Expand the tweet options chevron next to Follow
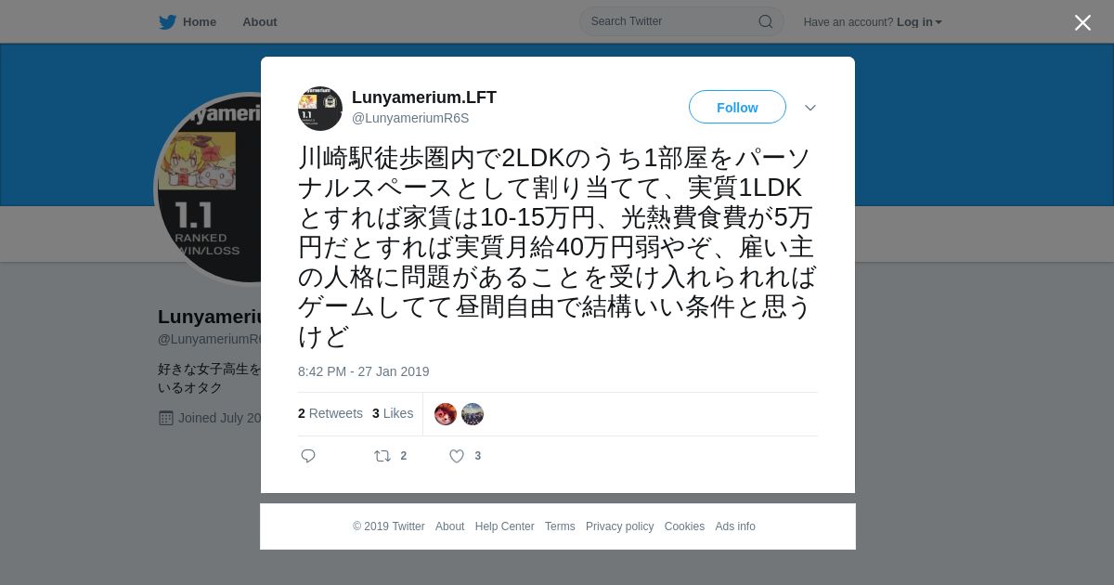The image size is (1114, 585). [810, 108]
